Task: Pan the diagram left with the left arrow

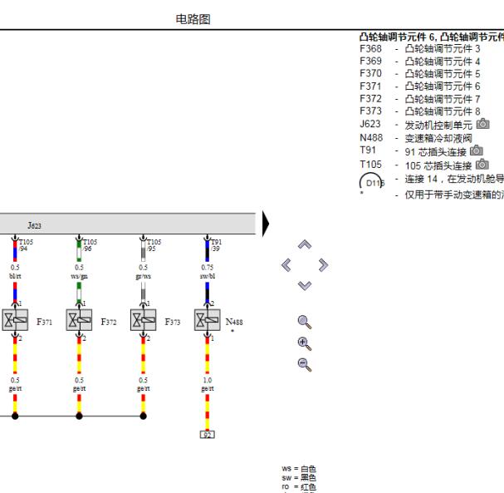Action: tap(286, 265)
